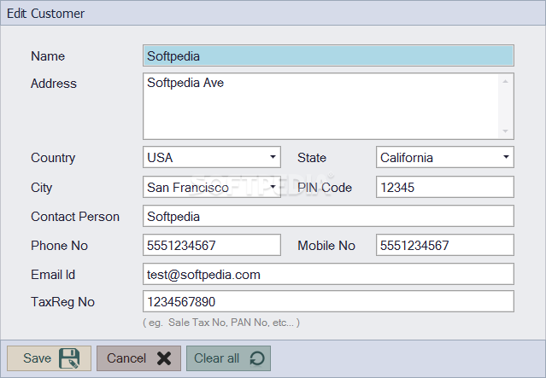Click the Address scrollbar down arrow
Image resolution: width=546 pixels, height=378 pixels.
coord(506,131)
